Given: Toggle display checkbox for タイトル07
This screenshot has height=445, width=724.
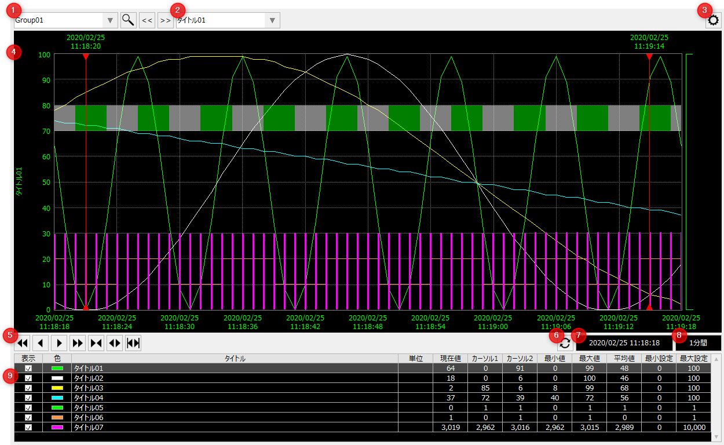Looking at the screenshot, I should 28,428.
